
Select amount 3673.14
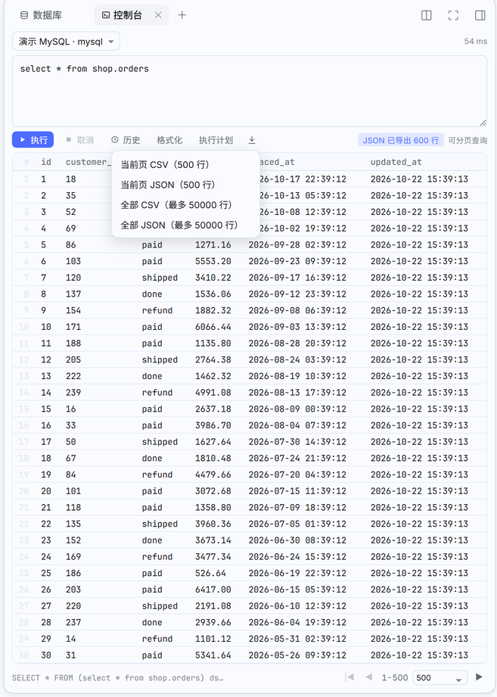[x=213, y=541]
